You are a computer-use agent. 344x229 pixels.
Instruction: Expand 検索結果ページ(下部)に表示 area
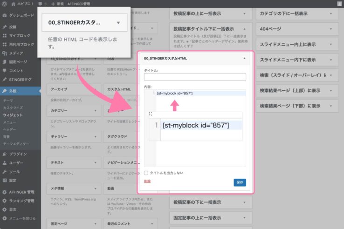point(331,106)
